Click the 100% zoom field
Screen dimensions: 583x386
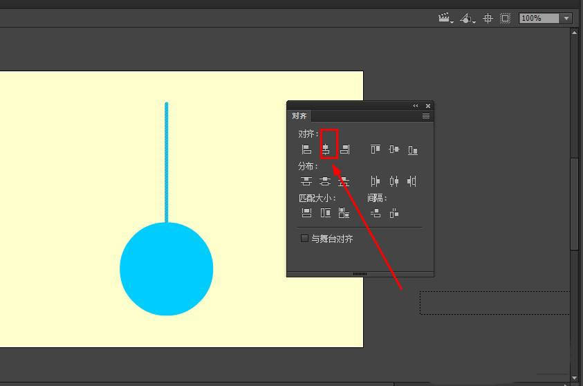coord(539,18)
